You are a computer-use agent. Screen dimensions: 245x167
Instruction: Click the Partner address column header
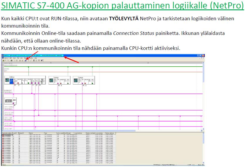click(x=110, y=133)
